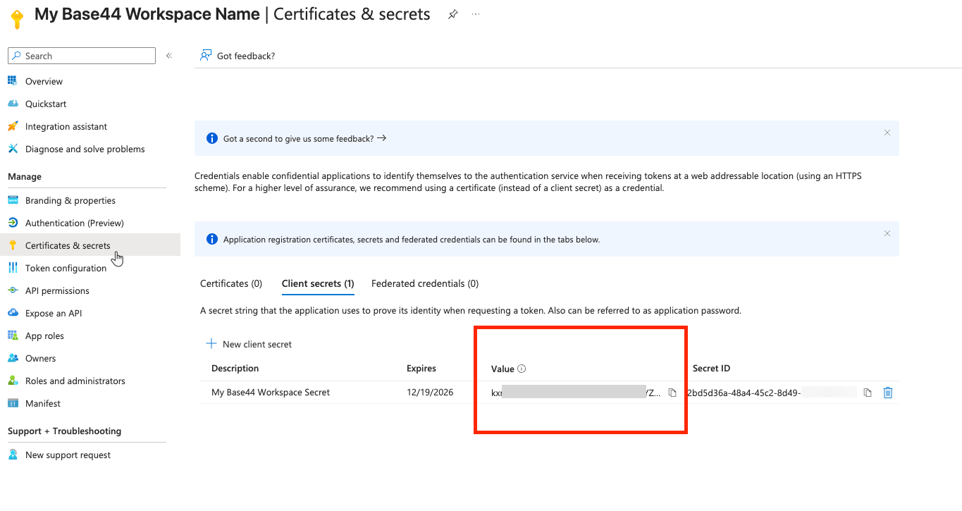
Task: Click the Manifest icon
Action: [13, 403]
